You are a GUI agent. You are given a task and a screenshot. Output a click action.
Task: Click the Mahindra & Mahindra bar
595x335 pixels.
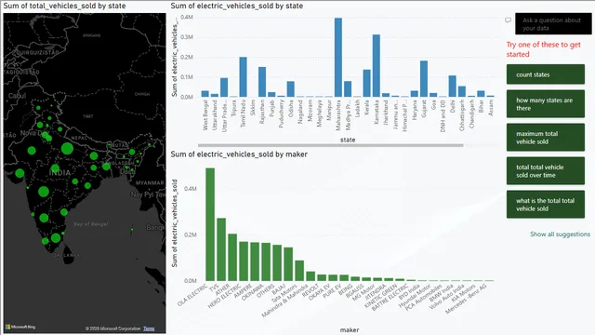[x=311, y=276]
